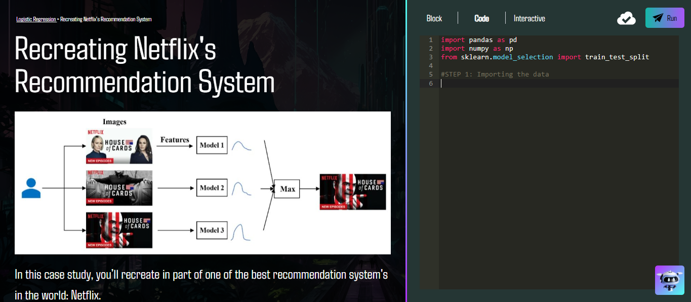The width and height of the screenshot is (691, 302).
Task: Click the 'In this case study' paragraph
Action: (x=201, y=285)
